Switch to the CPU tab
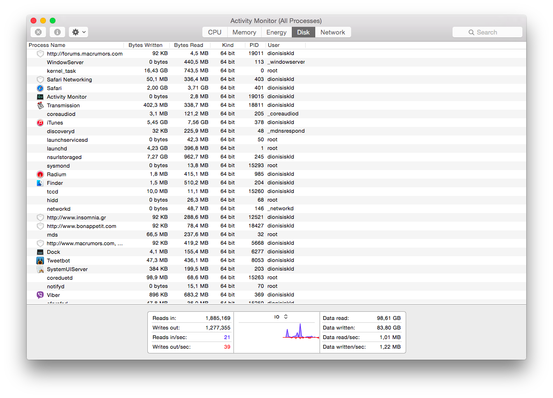This screenshot has height=398, width=553. pyautogui.click(x=214, y=32)
